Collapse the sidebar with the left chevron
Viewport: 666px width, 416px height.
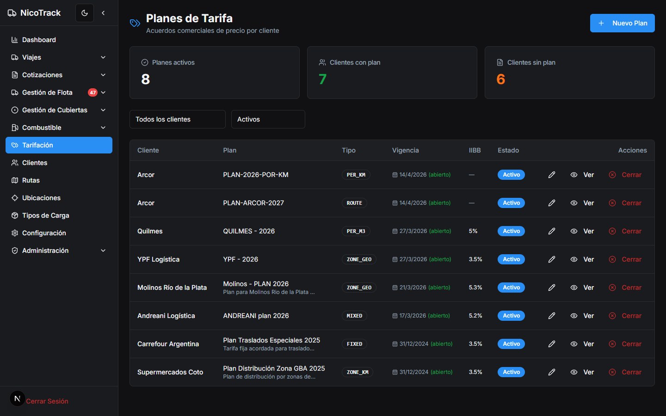pyautogui.click(x=103, y=13)
